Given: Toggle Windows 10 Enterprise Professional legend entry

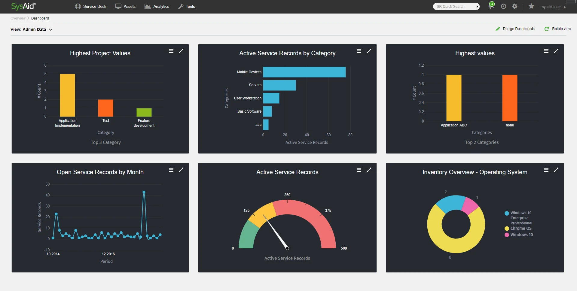Looking at the screenshot, I should 518,218.
